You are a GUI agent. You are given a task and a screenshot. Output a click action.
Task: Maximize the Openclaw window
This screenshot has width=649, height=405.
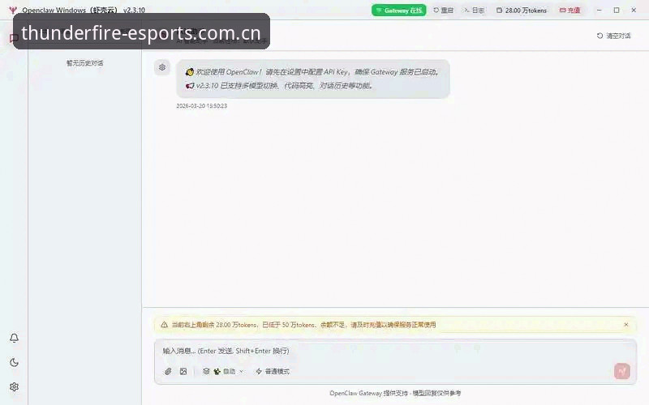tap(617, 11)
